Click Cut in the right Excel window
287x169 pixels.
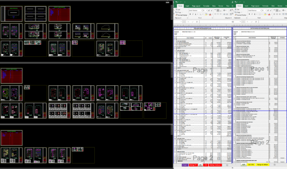coord(237,9)
